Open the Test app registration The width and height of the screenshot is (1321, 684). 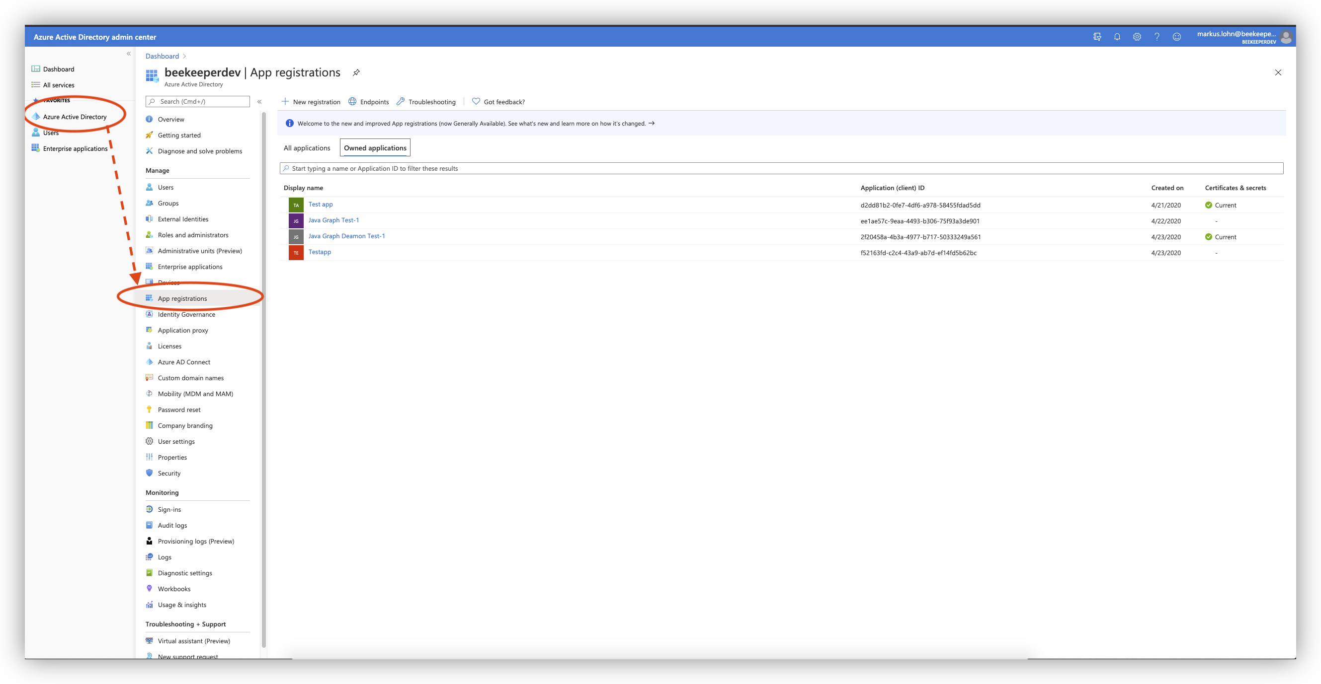pyautogui.click(x=321, y=204)
